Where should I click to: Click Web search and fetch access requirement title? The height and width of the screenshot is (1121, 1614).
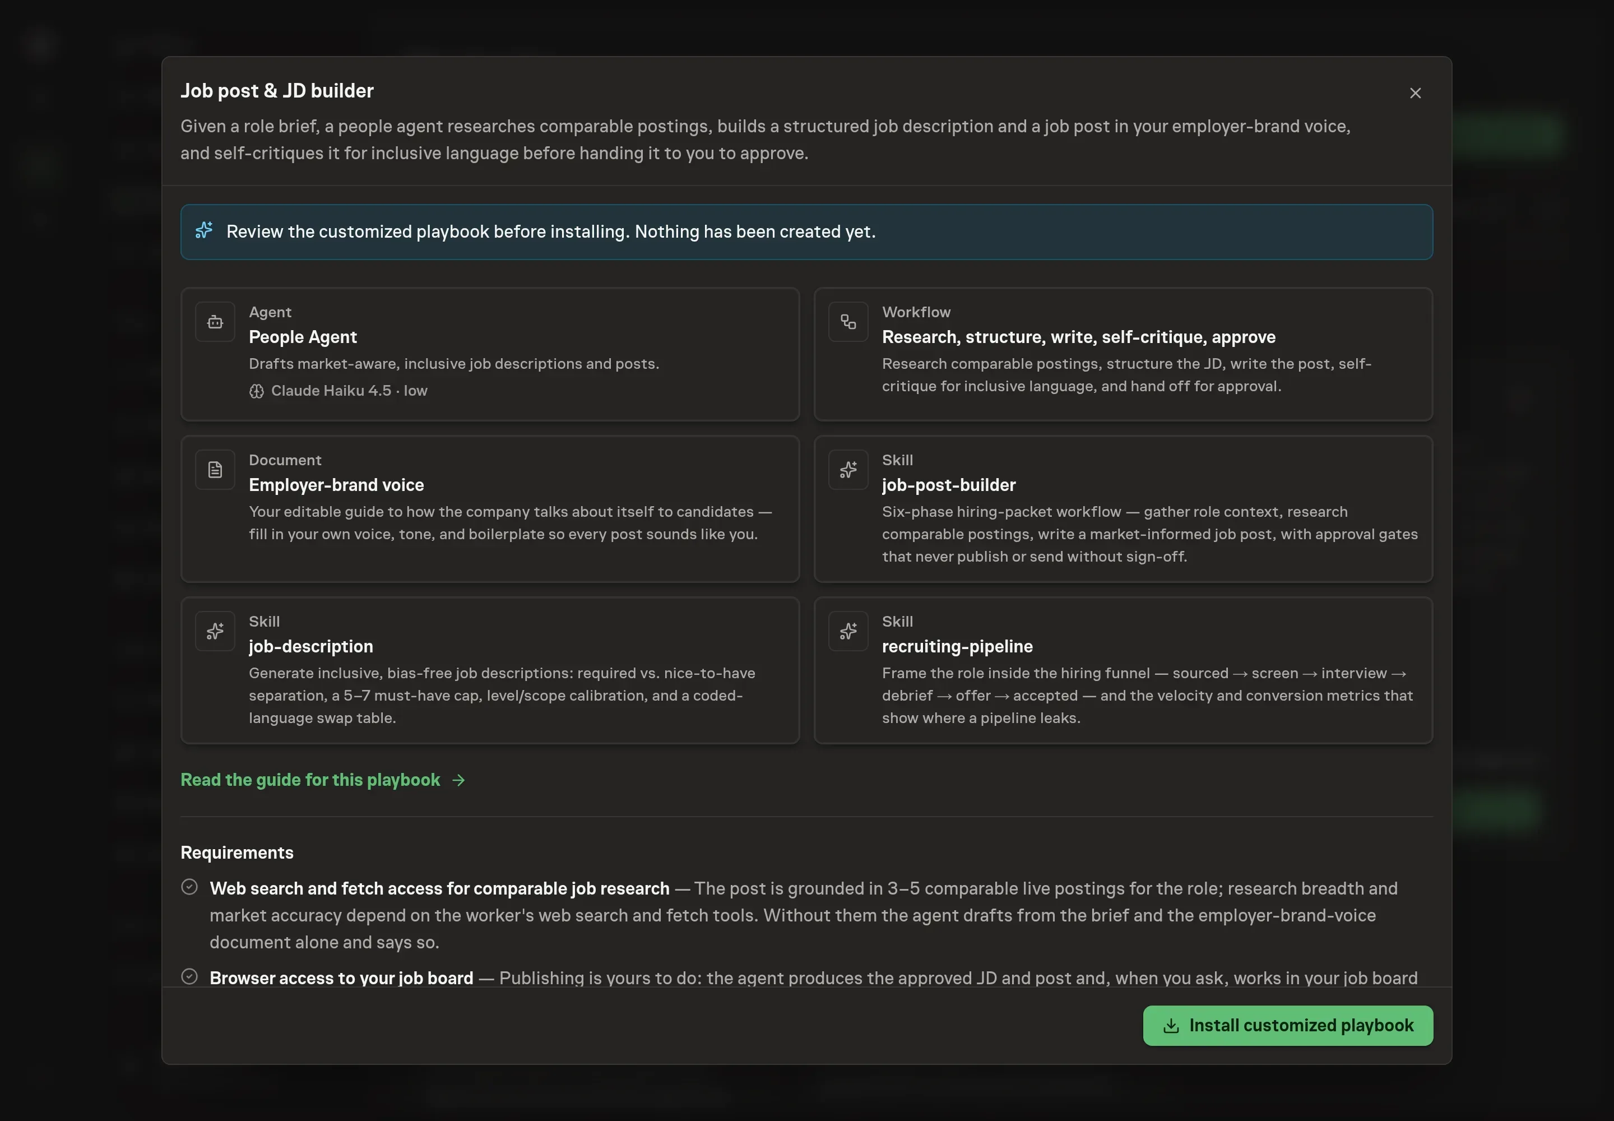pyautogui.click(x=439, y=888)
